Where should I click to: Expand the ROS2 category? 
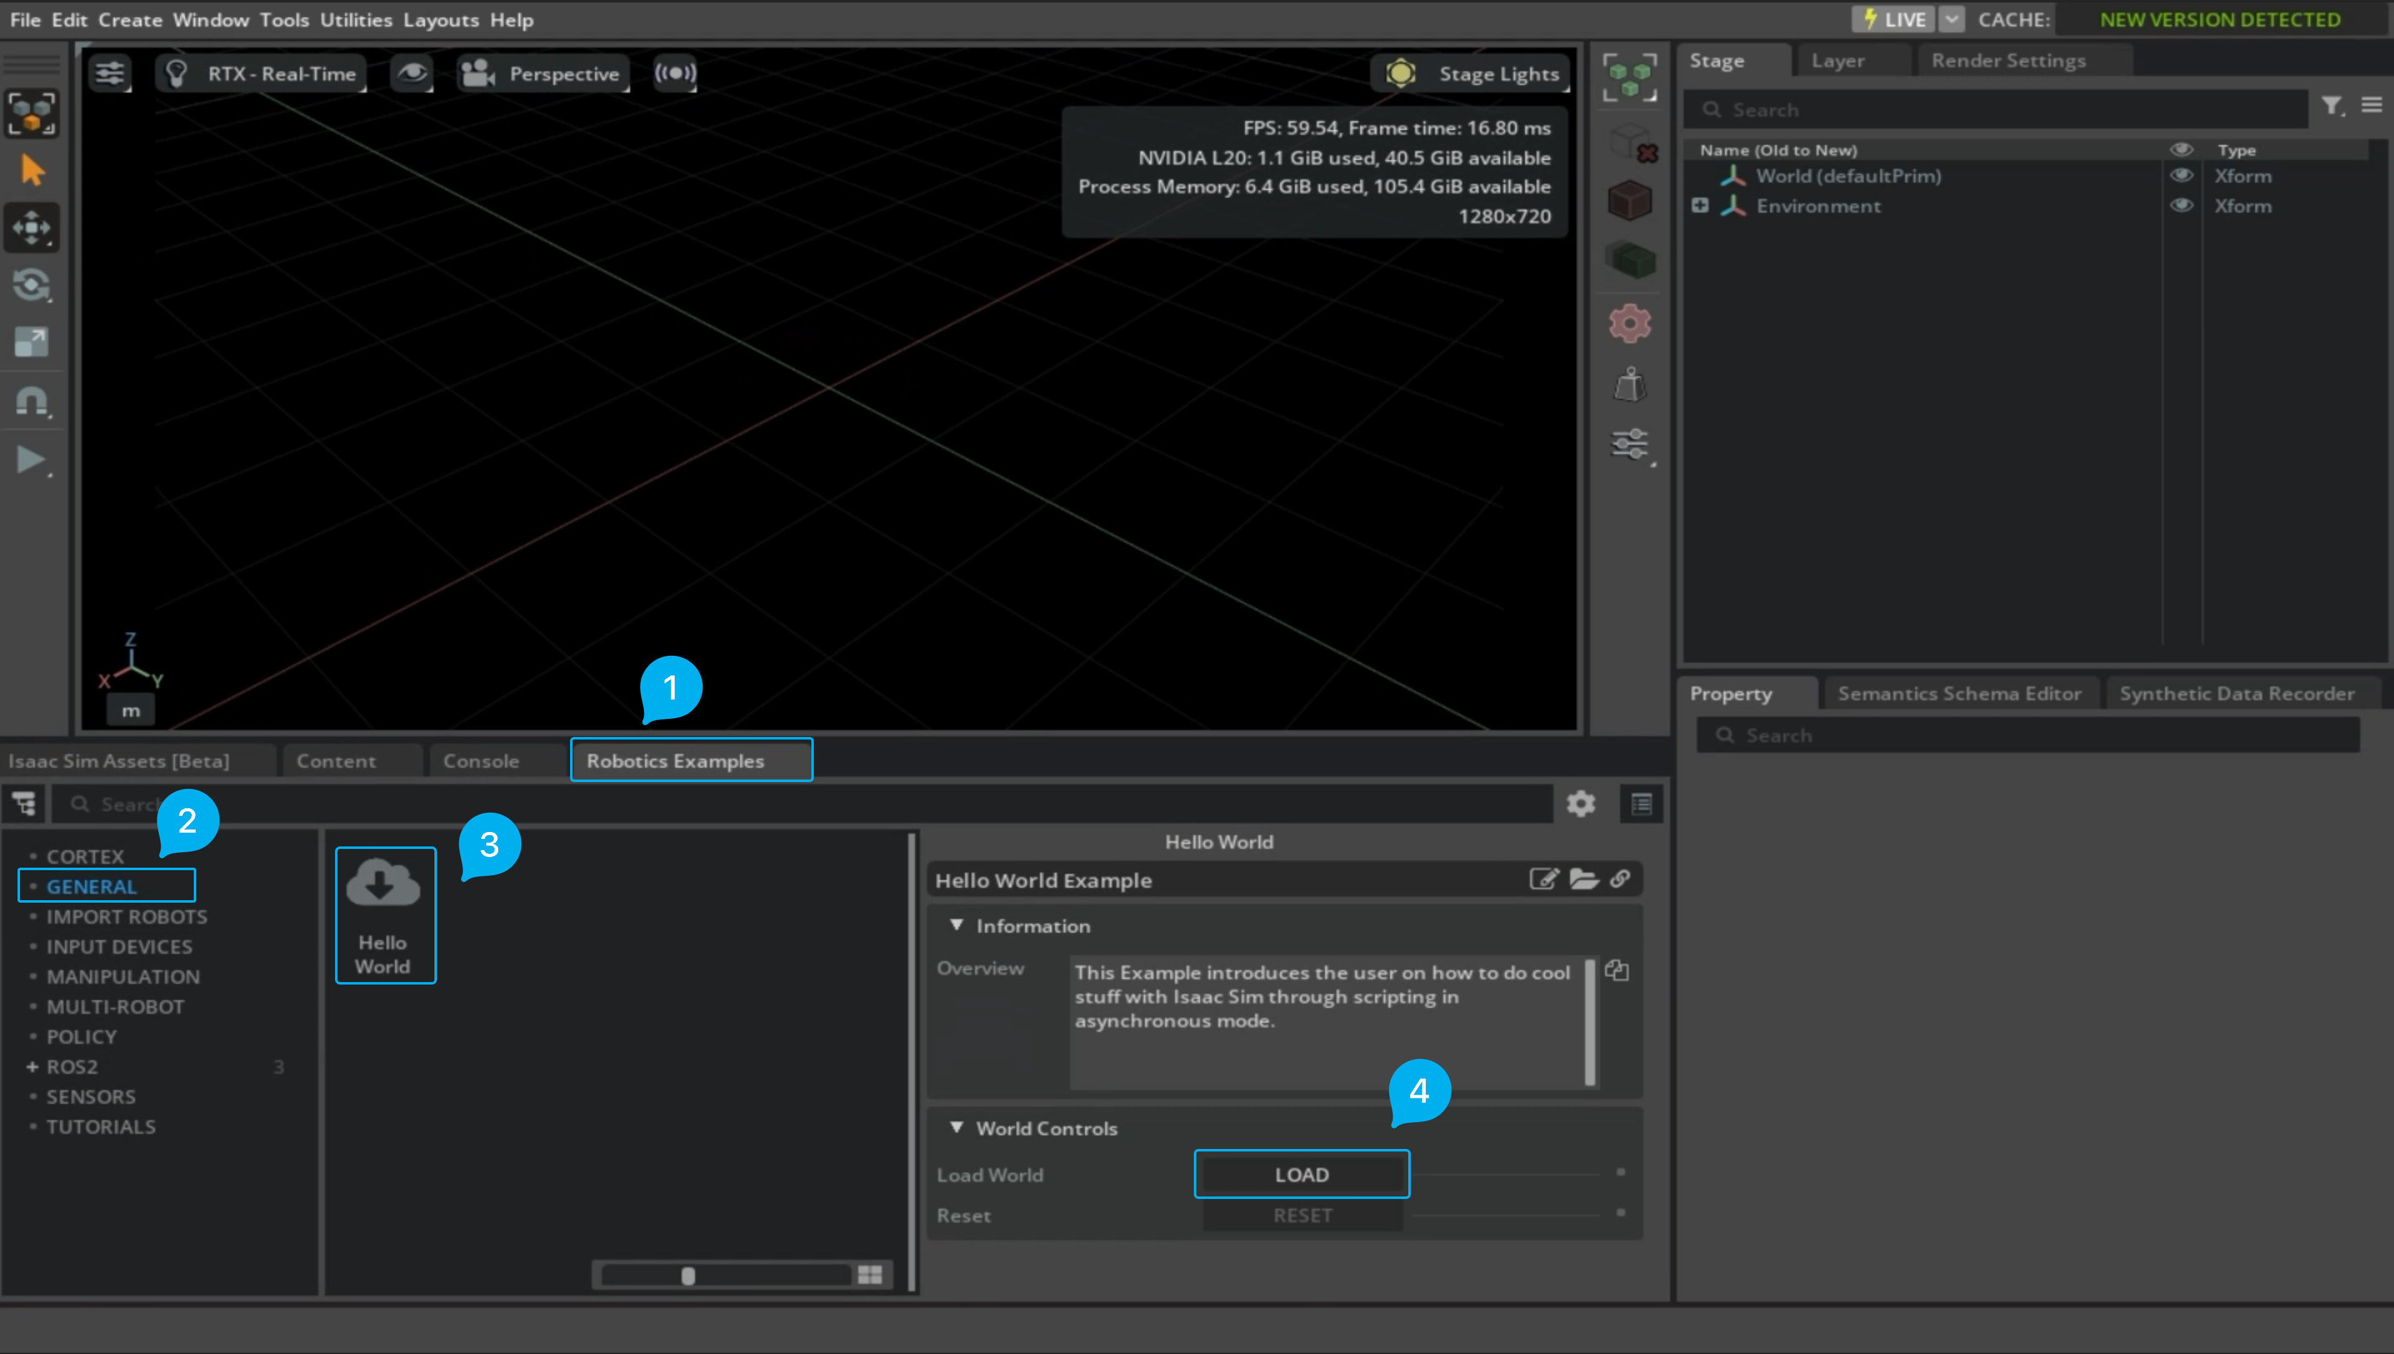click(32, 1066)
